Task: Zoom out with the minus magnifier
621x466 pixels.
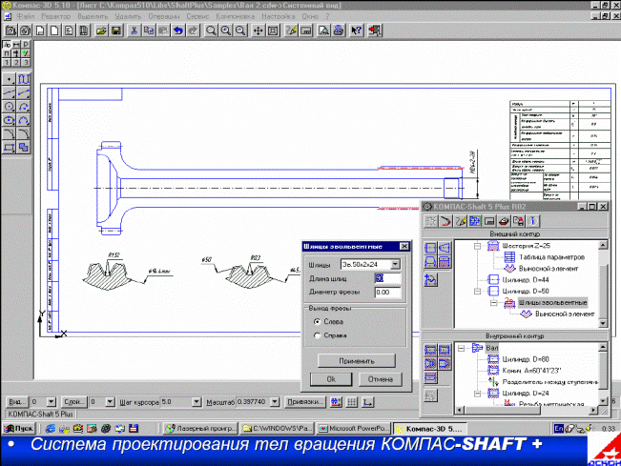Action: (x=240, y=30)
